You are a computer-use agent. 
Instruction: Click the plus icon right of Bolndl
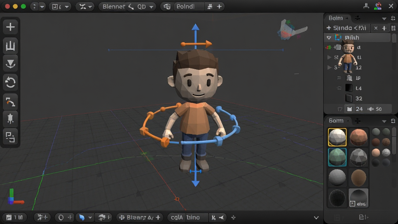[219, 7]
